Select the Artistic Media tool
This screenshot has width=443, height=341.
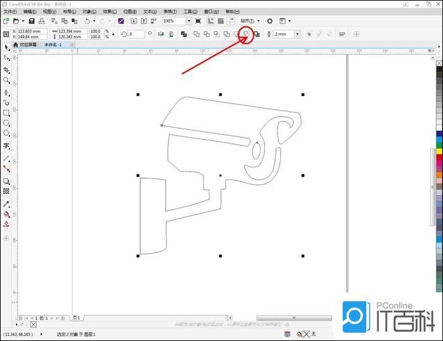6,102
